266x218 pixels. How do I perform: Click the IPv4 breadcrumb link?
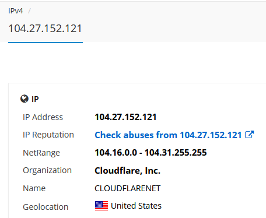coord(16,11)
